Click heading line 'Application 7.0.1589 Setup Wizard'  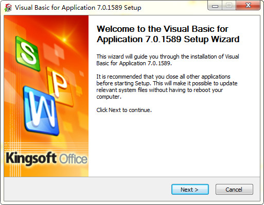[x=168, y=39]
